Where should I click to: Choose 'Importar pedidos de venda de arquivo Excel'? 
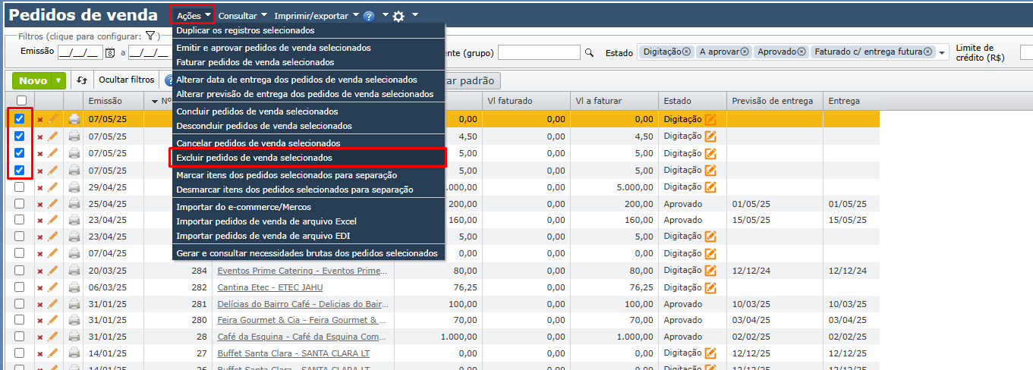(266, 221)
